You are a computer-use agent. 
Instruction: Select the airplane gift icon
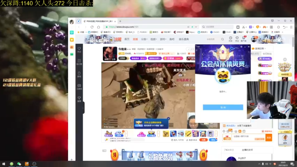[x=181, y=134]
